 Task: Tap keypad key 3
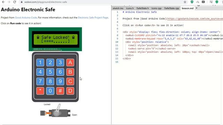pos(60,62)
